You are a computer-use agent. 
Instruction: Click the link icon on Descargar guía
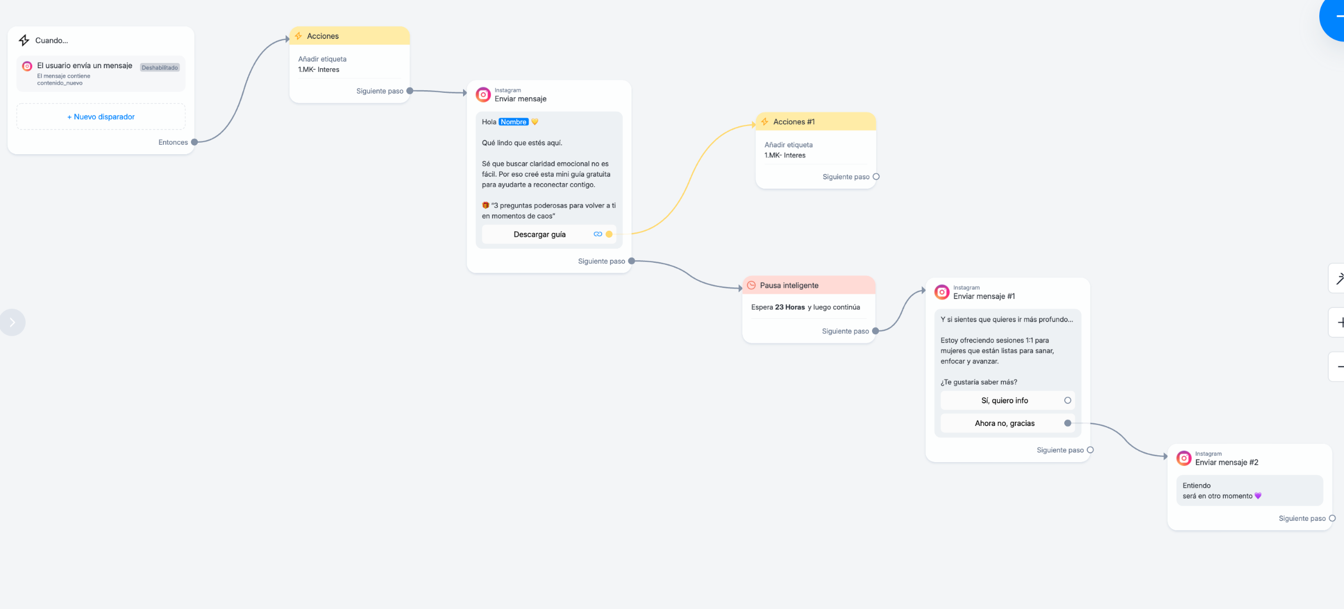pos(597,234)
